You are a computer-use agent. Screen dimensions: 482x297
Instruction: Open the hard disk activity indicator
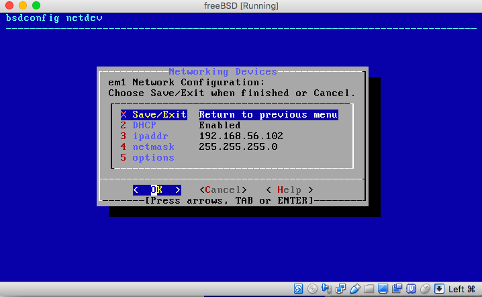[x=298, y=289]
